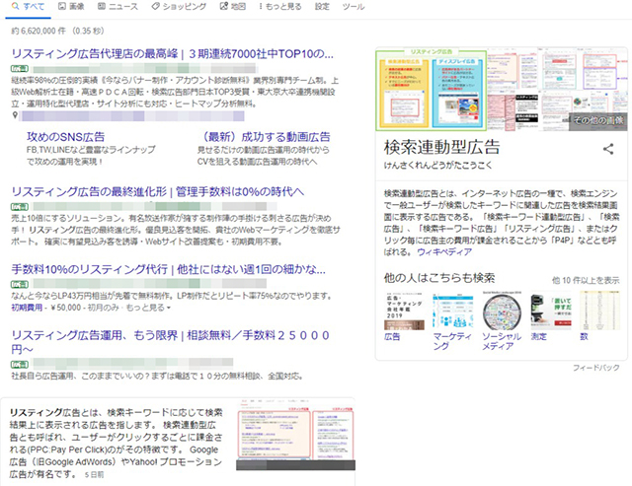Go to the ショッピング tab
632x486 pixels.
(x=179, y=7)
